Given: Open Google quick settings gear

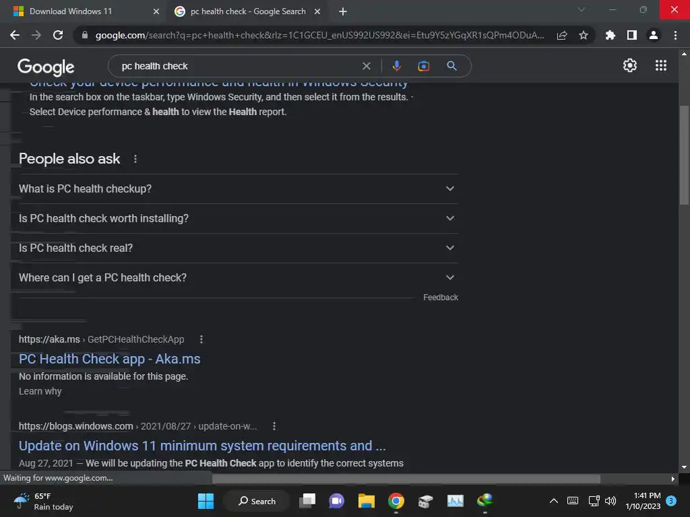Looking at the screenshot, I should (x=630, y=65).
